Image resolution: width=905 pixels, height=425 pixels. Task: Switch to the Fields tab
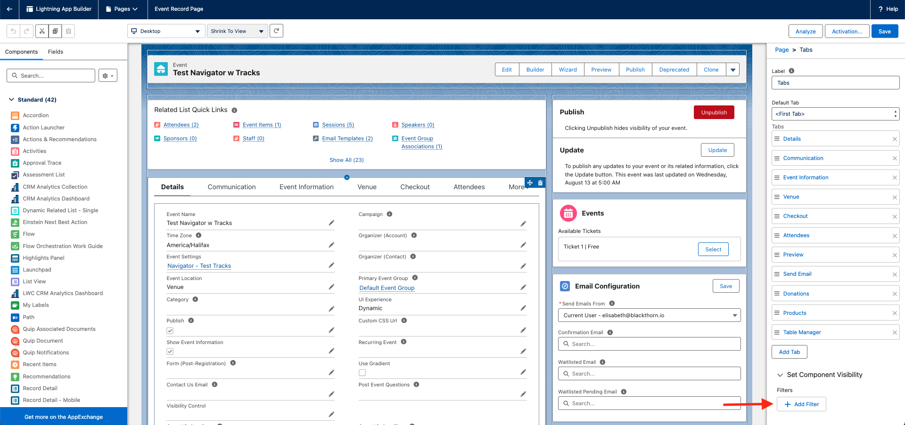[56, 52]
